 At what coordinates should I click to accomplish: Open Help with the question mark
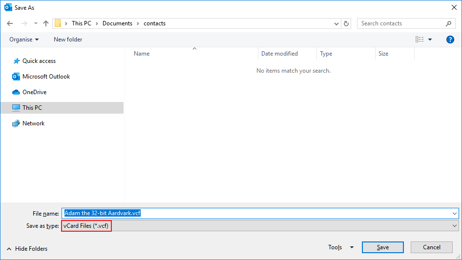coord(450,40)
